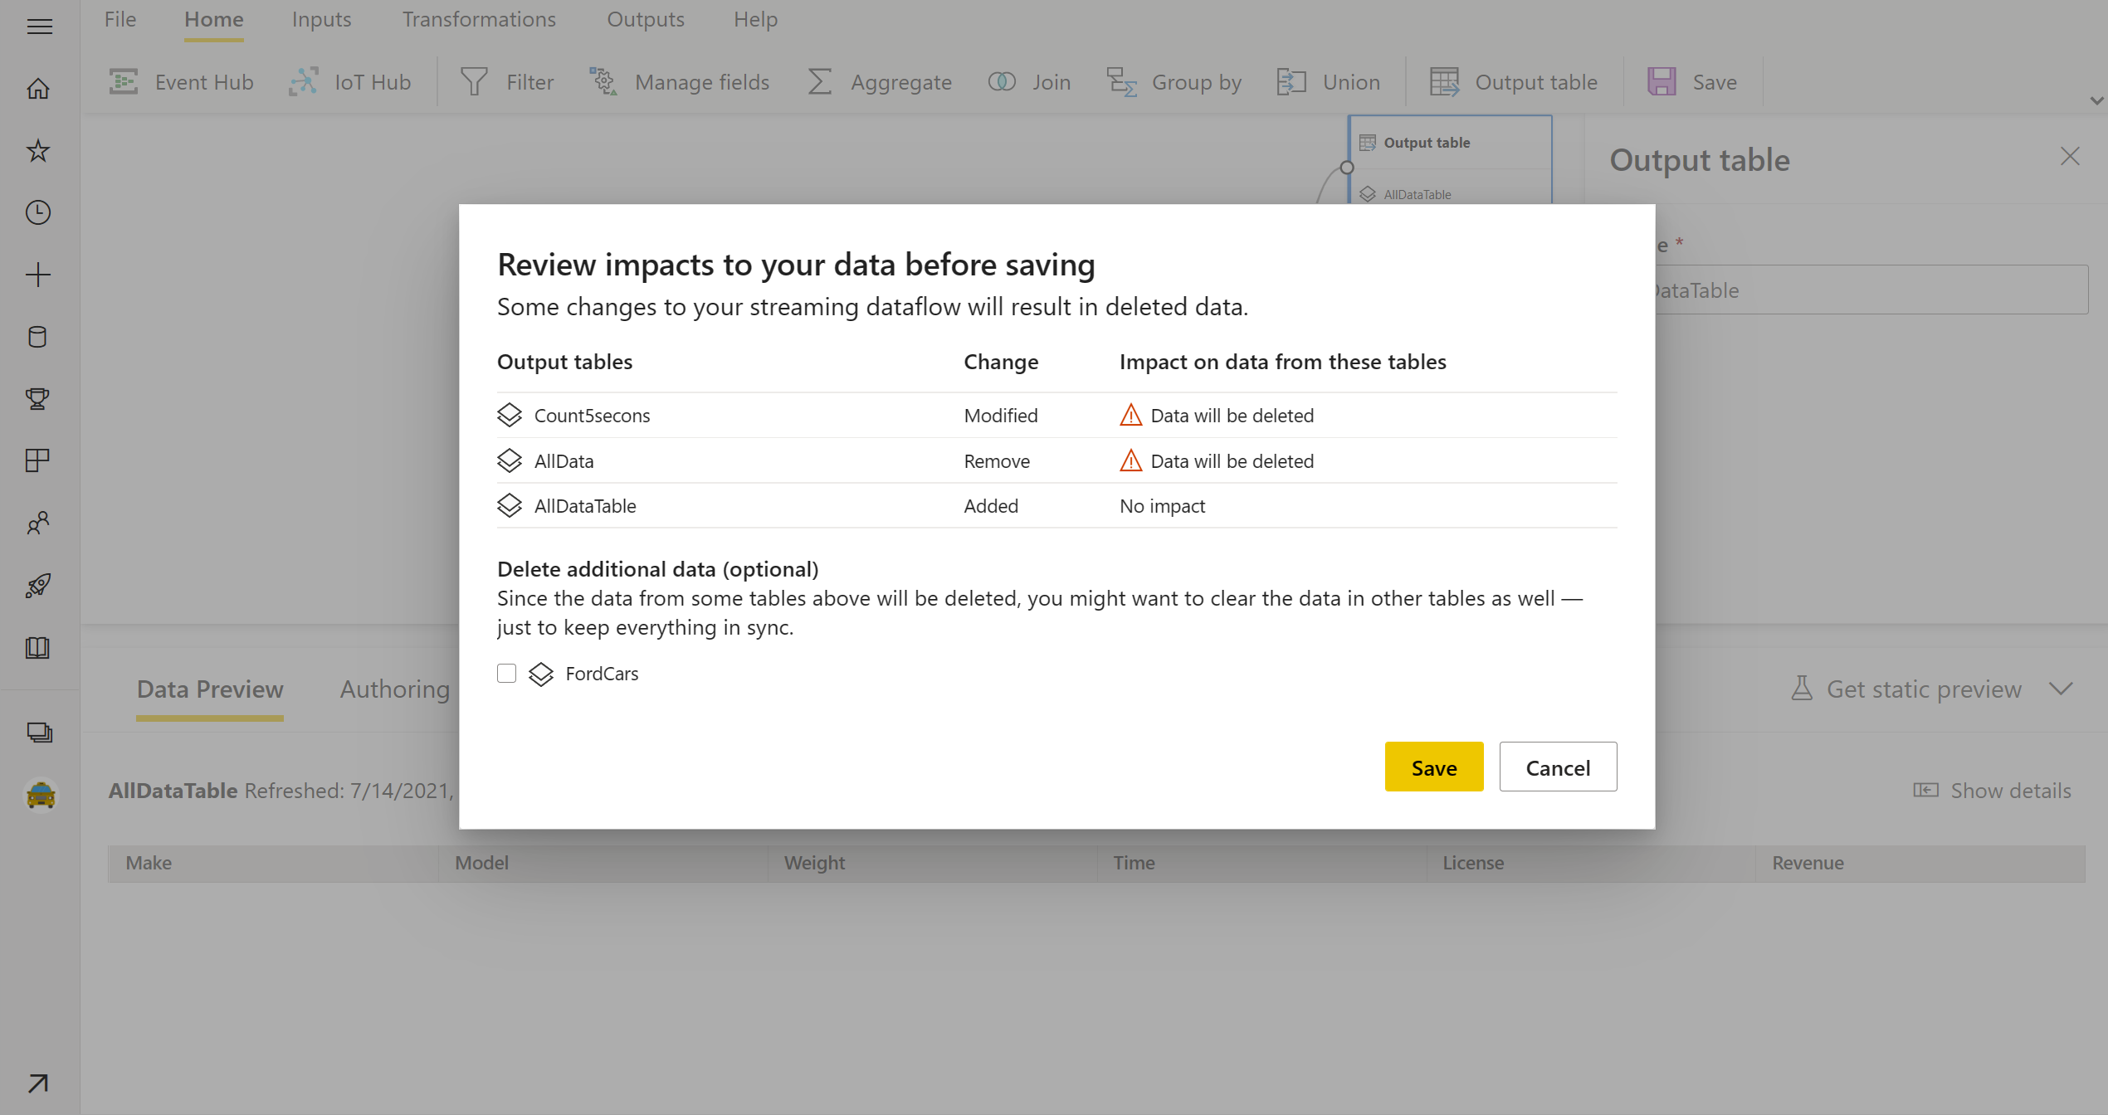This screenshot has width=2108, height=1115.
Task: Open the Transformations ribbon tab
Action: pyautogui.click(x=479, y=19)
